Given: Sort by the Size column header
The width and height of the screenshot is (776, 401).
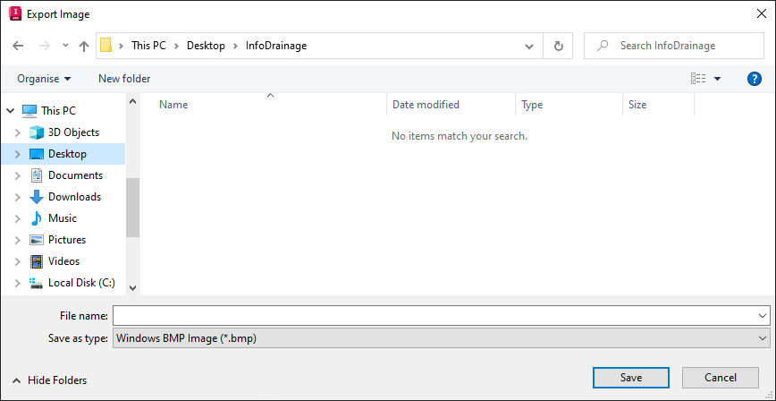Looking at the screenshot, I should tap(637, 105).
